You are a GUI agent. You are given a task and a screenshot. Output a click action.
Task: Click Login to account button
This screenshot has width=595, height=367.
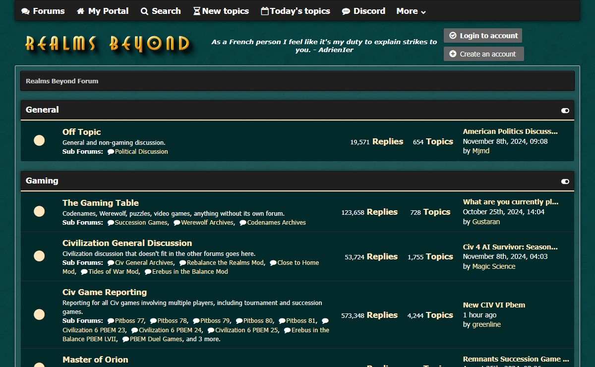click(483, 36)
